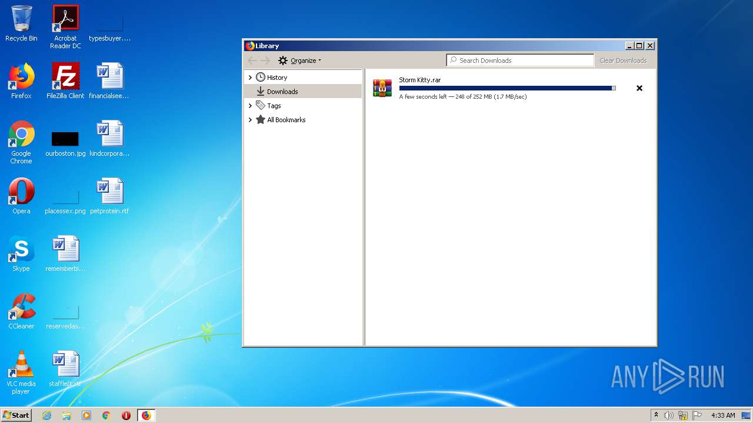Close the Library window
The height and width of the screenshot is (423, 753).
click(650, 46)
